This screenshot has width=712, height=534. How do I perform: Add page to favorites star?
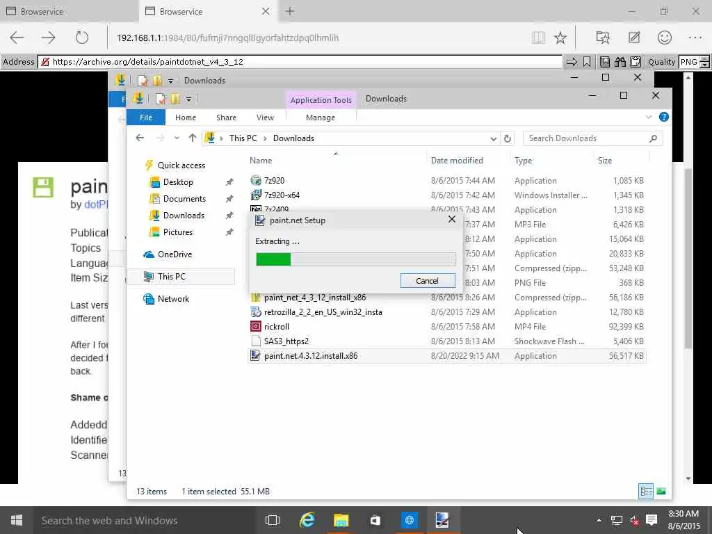tap(560, 38)
